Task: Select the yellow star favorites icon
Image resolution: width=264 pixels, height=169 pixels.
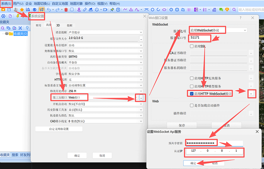Action: coord(22,10)
